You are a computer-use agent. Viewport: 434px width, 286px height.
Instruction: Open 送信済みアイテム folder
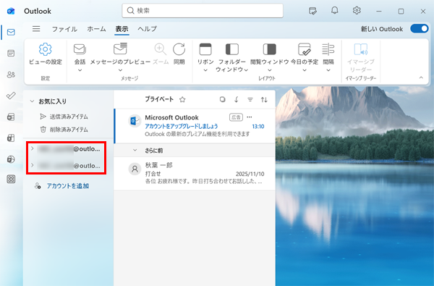69,117
